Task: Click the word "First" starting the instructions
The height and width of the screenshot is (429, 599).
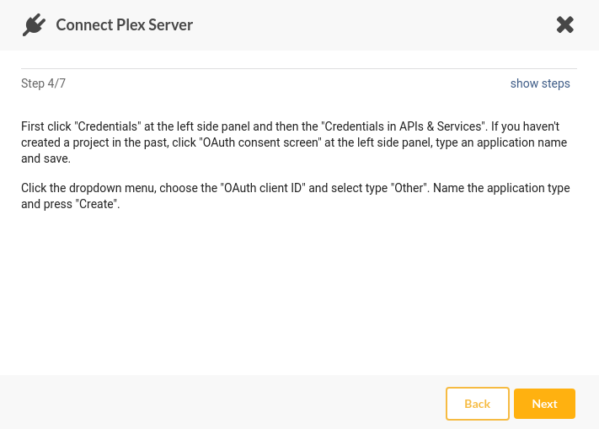Action: click(32, 126)
